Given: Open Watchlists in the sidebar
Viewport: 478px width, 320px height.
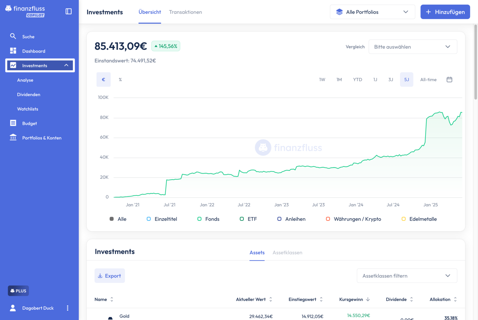Looking at the screenshot, I should (28, 109).
